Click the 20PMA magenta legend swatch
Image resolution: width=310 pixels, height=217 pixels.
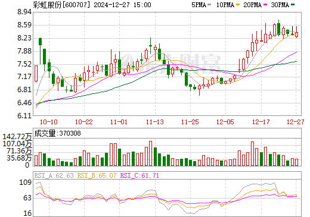(x=265, y=4)
